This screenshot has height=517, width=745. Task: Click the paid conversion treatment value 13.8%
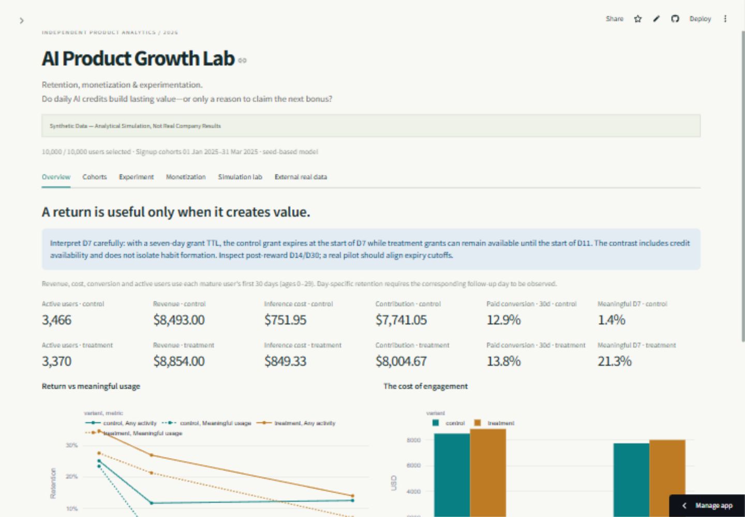click(503, 361)
